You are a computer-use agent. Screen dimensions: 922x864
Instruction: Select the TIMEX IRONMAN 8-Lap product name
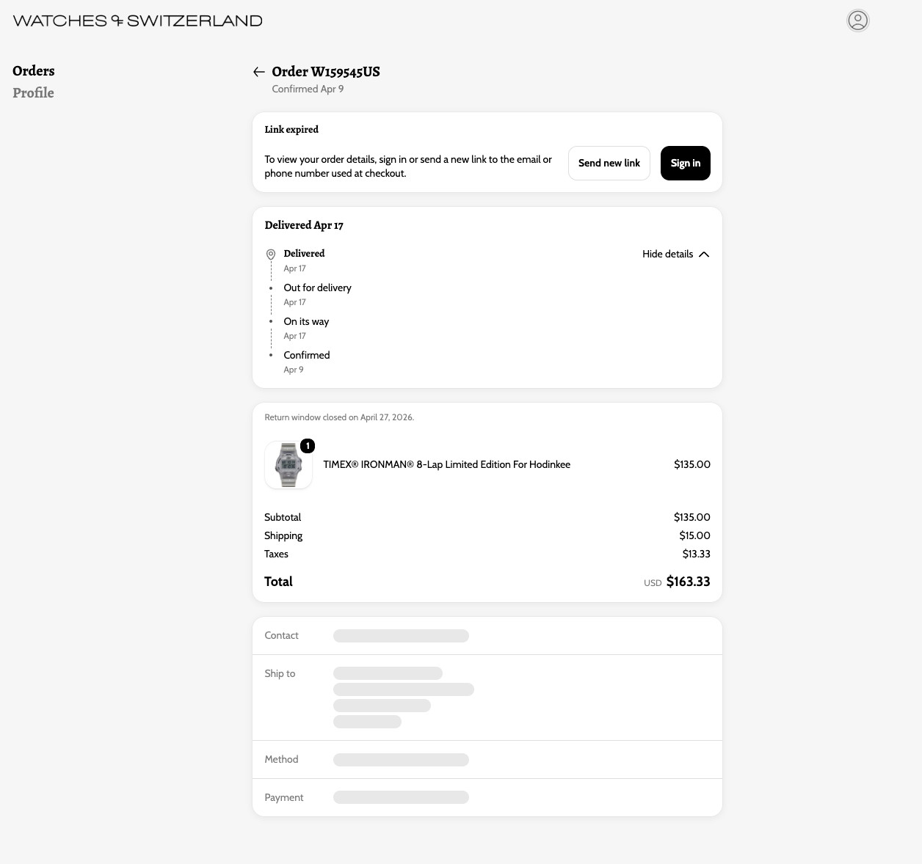(x=446, y=464)
